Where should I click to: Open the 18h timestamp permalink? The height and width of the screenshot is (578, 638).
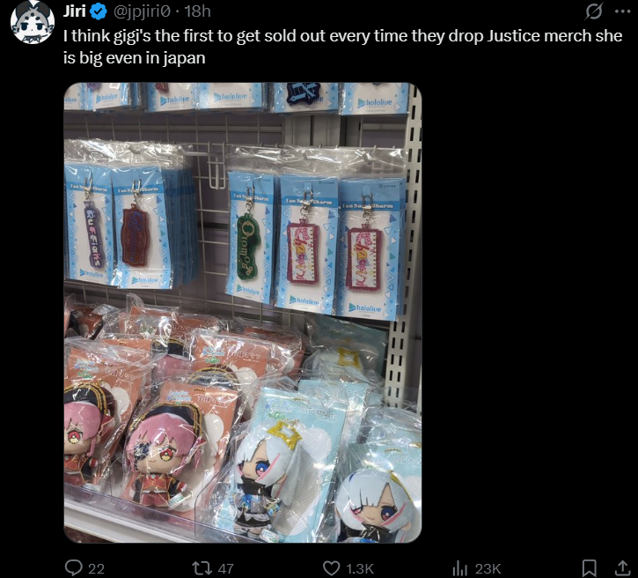(198, 11)
